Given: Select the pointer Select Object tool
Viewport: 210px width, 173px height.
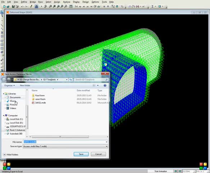Looking at the screenshot, I should click(2, 12).
